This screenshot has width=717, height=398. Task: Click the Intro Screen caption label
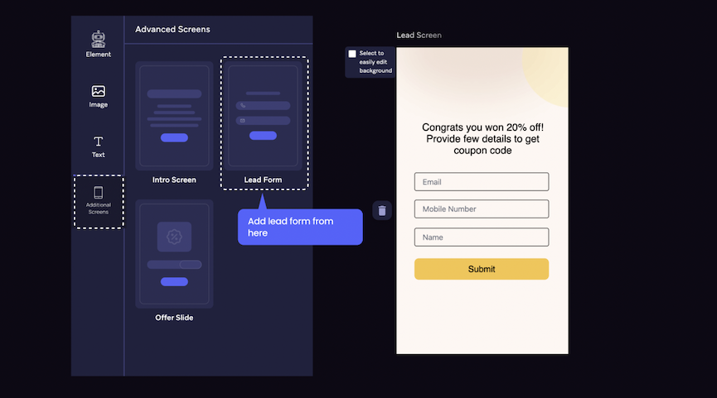[x=174, y=180]
